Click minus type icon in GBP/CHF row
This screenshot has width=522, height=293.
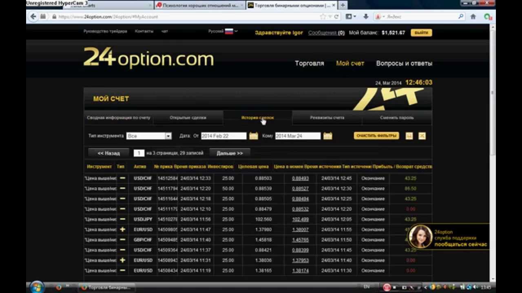coord(122,240)
